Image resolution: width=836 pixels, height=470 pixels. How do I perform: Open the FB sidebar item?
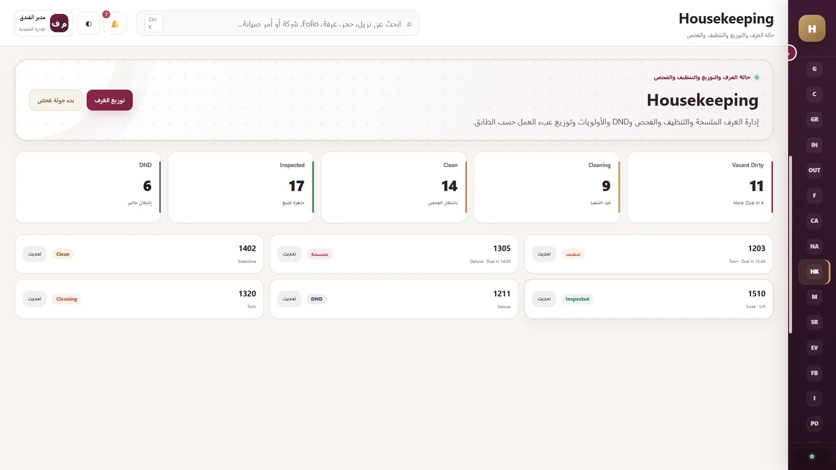click(814, 373)
